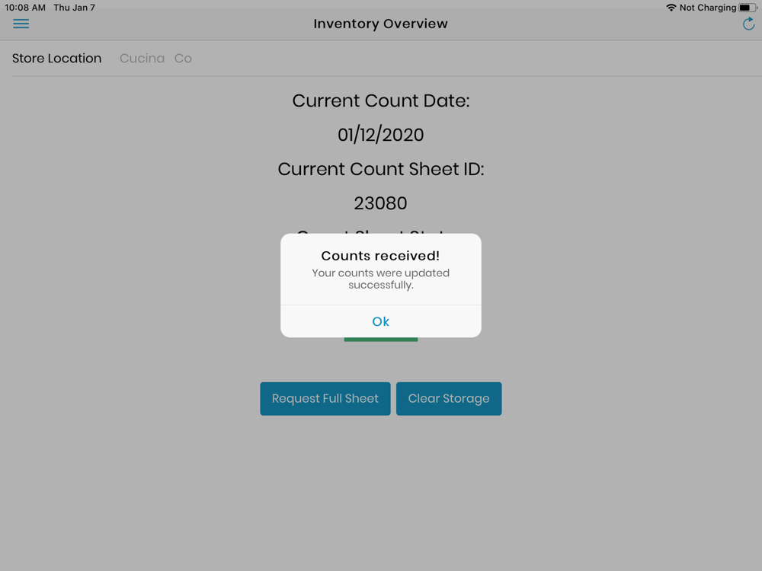Tap the Inventory Overview title
The height and width of the screenshot is (571, 762).
point(380,24)
